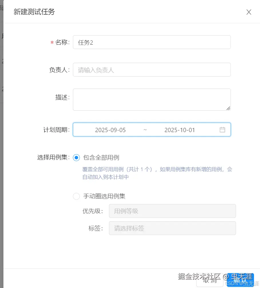Click the tilde separator between dates
260x288 pixels.
tap(145, 130)
